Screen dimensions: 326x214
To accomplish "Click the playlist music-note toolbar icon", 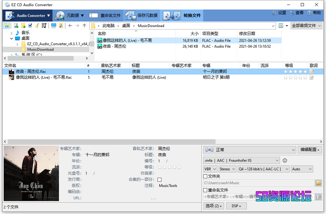I will click(44, 25).
